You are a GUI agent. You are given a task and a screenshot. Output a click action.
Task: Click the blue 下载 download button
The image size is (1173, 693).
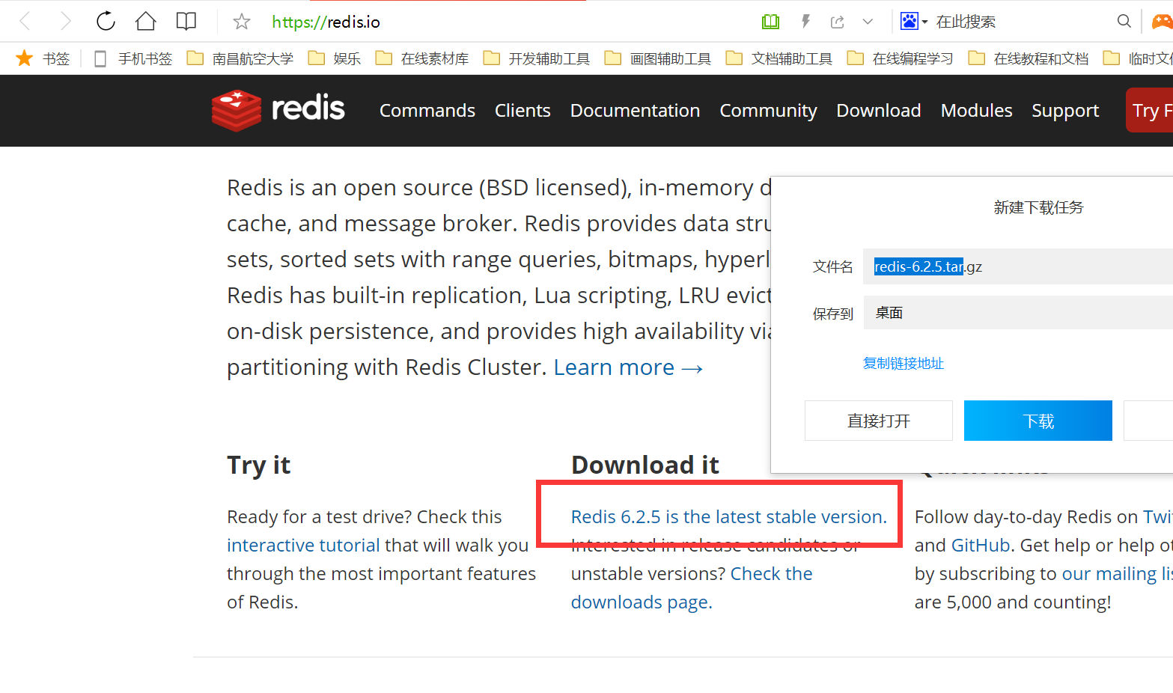[x=1038, y=421]
